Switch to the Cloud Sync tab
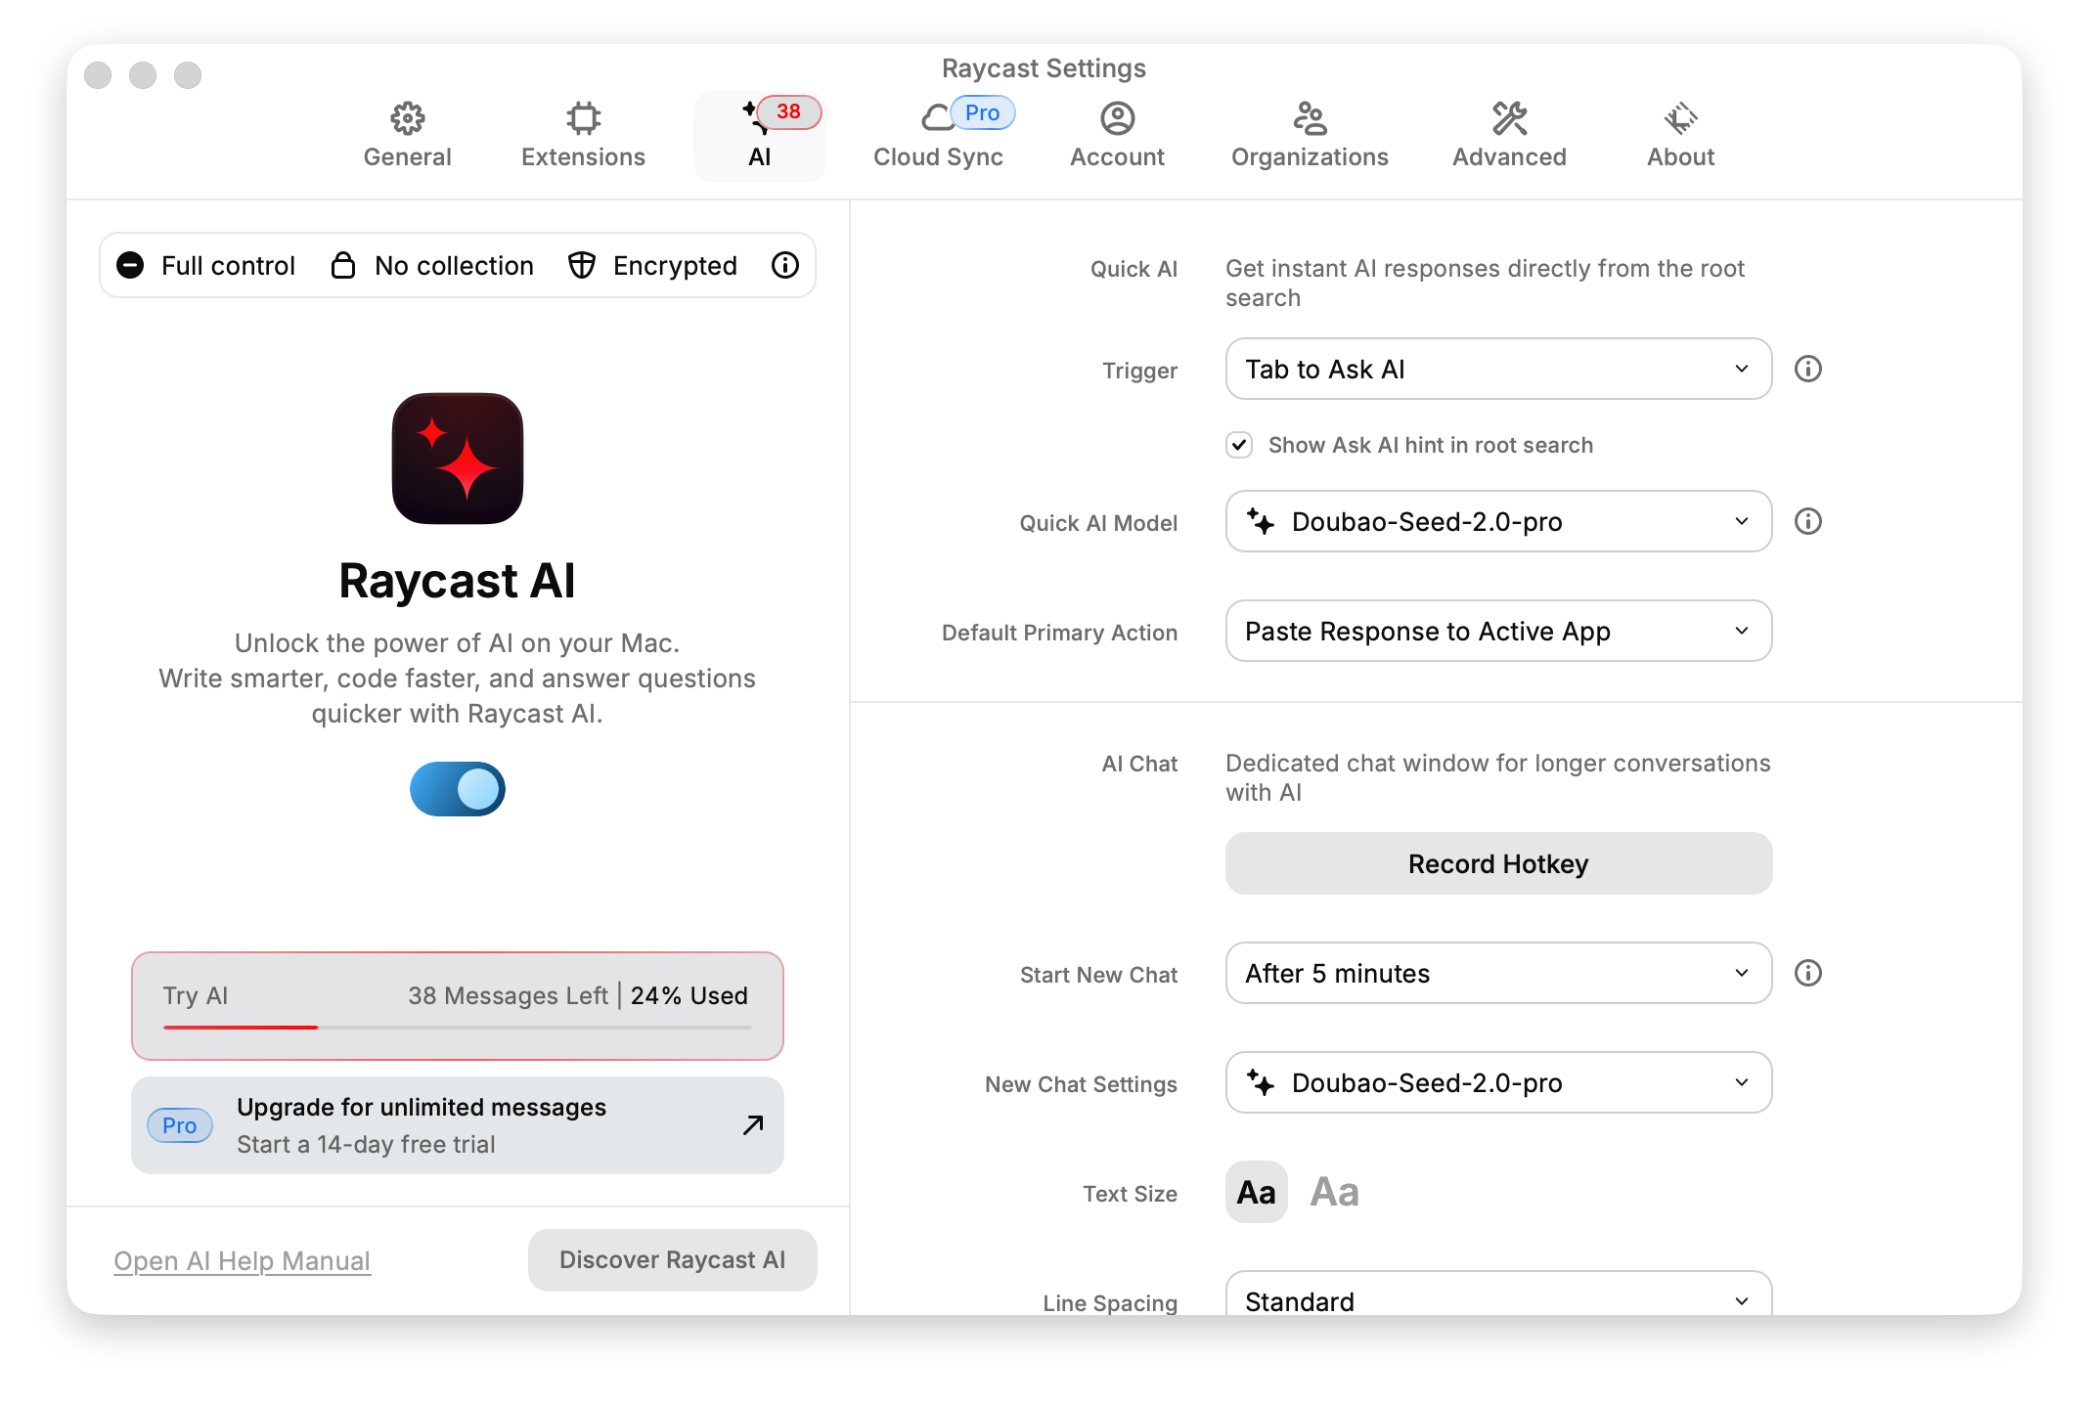 [x=939, y=136]
